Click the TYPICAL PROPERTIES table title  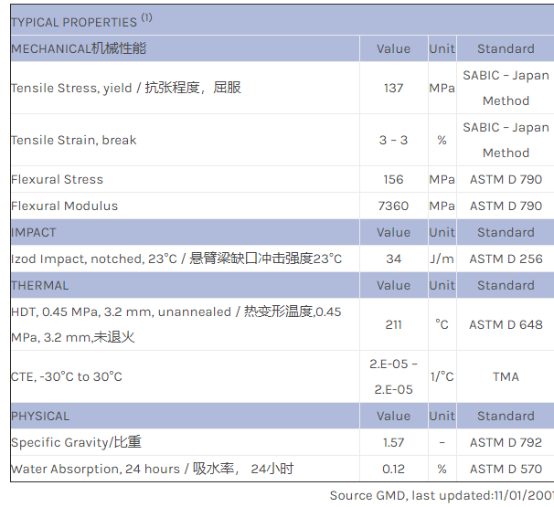(x=73, y=22)
